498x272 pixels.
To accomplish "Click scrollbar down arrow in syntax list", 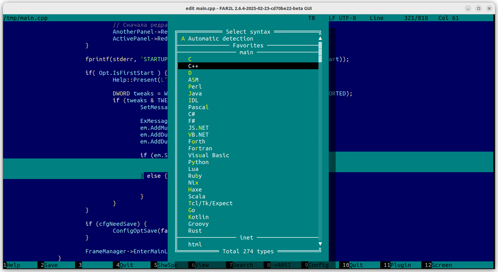I will pos(320,244).
